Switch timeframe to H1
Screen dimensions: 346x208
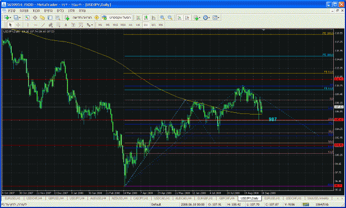pos(131,25)
